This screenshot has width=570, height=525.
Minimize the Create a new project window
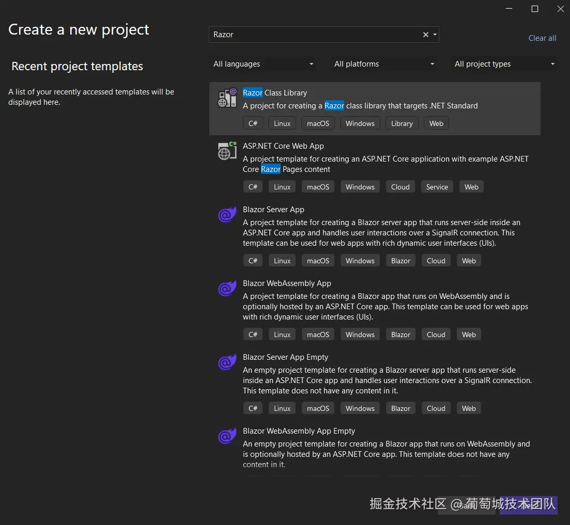click(509, 9)
